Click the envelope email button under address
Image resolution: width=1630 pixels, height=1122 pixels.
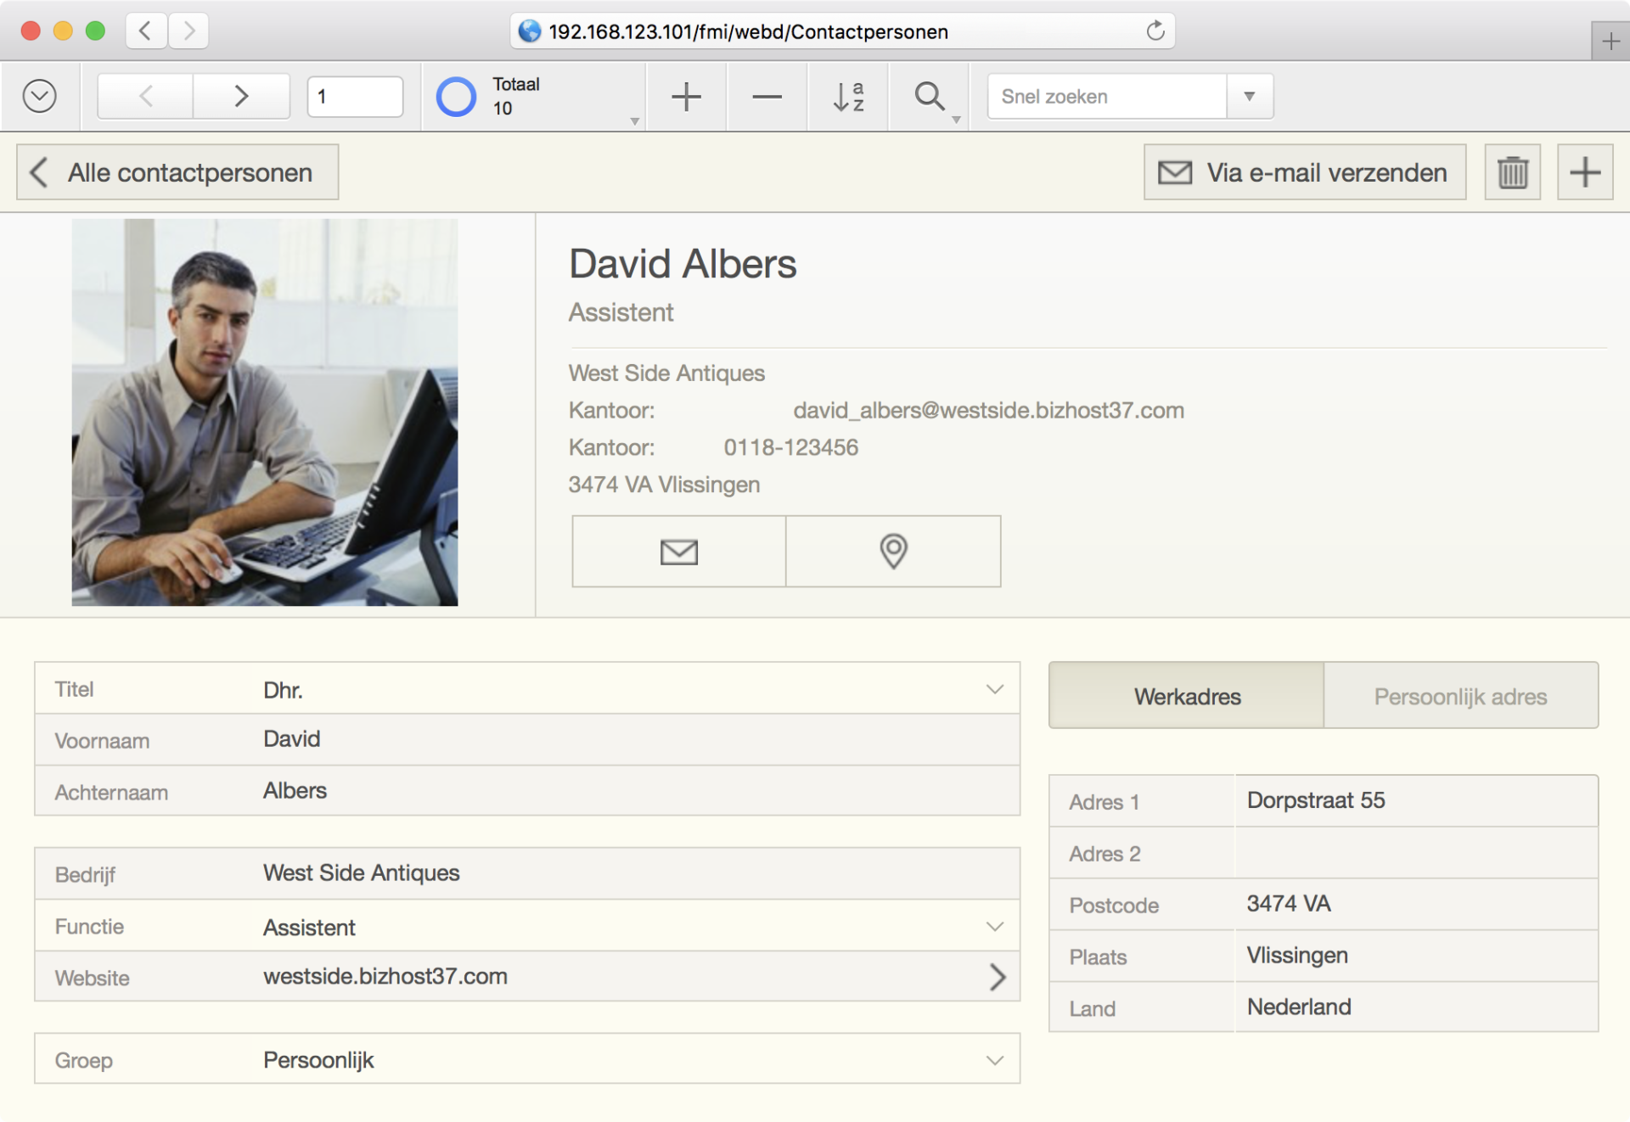click(679, 552)
